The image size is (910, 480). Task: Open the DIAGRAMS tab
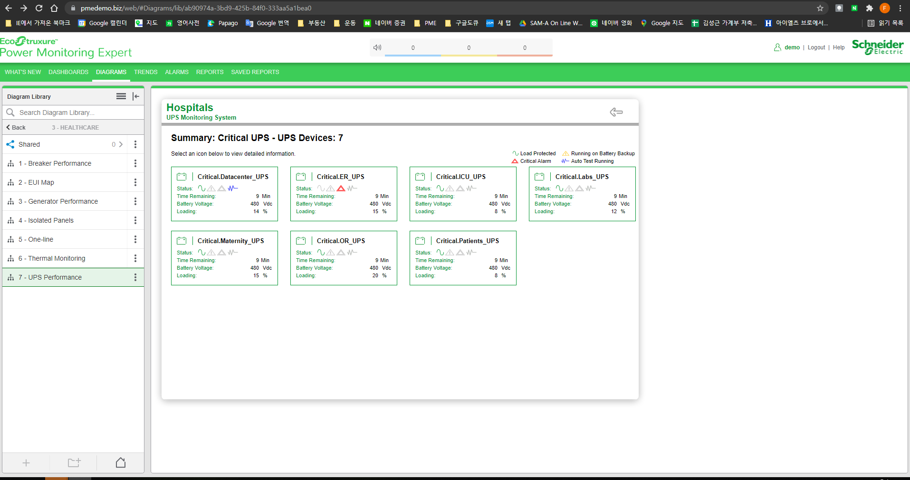pos(111,72)
